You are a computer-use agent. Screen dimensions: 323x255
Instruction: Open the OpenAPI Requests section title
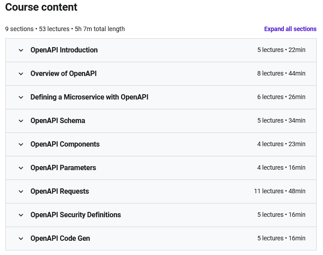pos(60,191)
